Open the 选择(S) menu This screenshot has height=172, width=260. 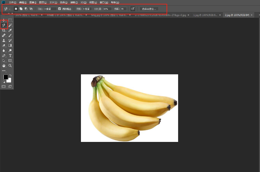click(x=63, y=3)
